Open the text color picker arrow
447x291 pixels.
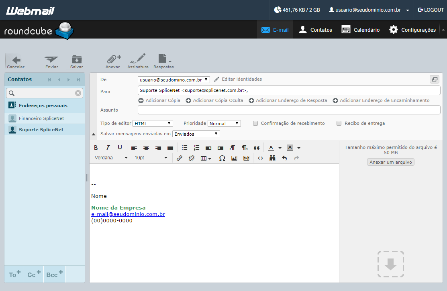tap(280, 148)
